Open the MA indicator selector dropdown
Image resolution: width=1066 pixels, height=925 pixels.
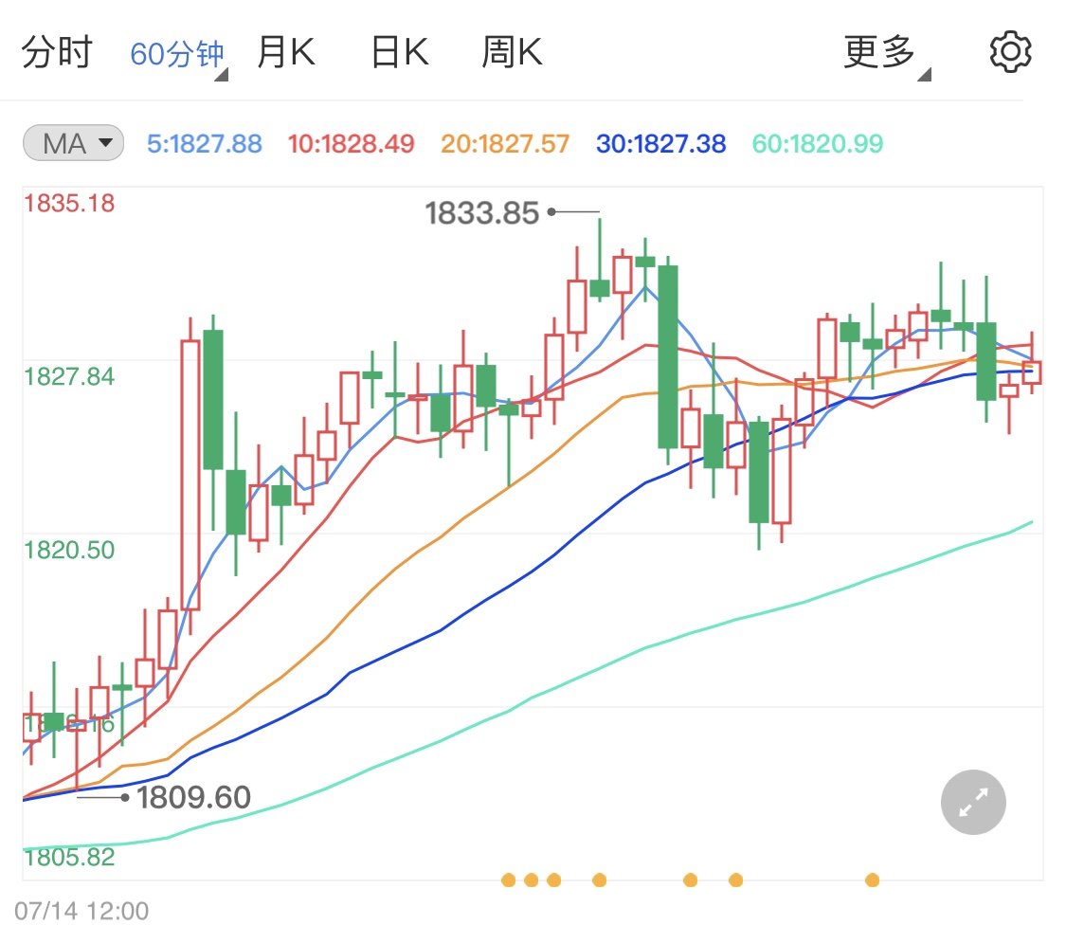tap(73, 143)
